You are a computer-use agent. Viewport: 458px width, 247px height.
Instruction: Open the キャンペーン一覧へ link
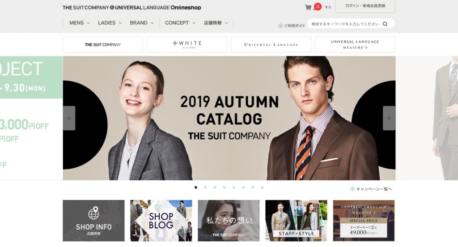pos(371,189)
